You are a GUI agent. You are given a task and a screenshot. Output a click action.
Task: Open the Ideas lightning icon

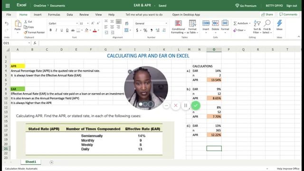pos(279,23)
